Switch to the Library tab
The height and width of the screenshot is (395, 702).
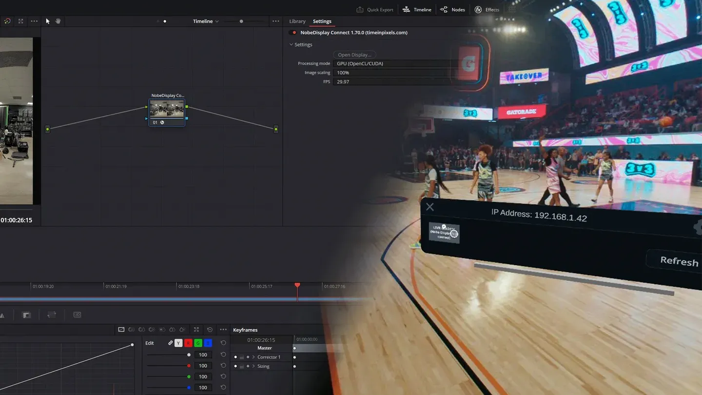pos(297,21)
